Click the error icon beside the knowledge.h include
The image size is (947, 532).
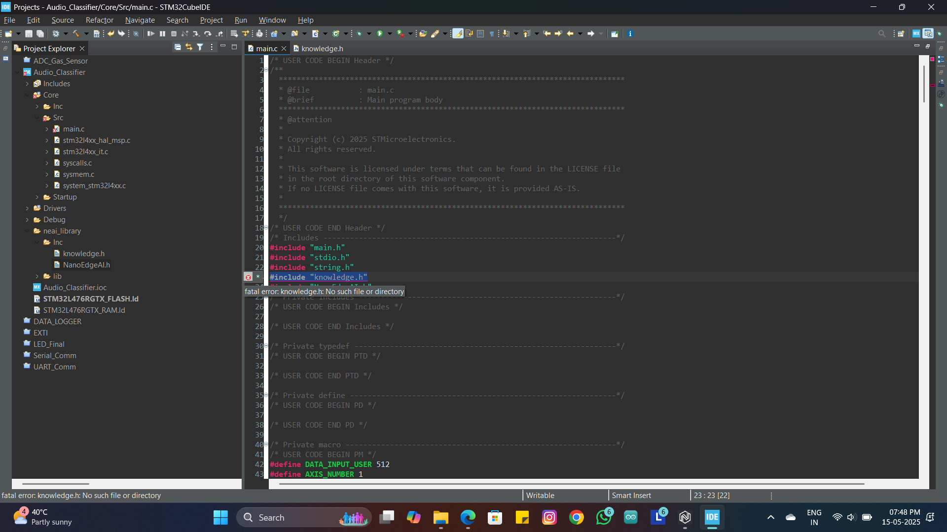pyautogui.click(x=249, y=277)
